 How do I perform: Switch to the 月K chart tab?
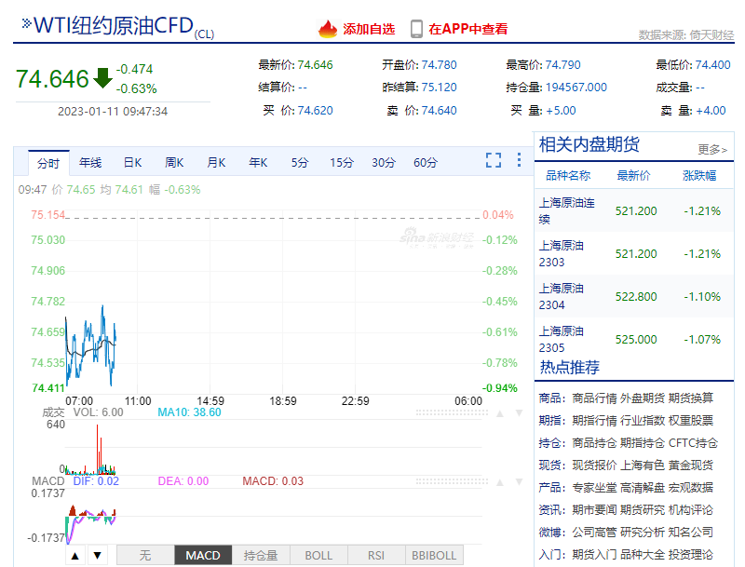tap(216, 163)
